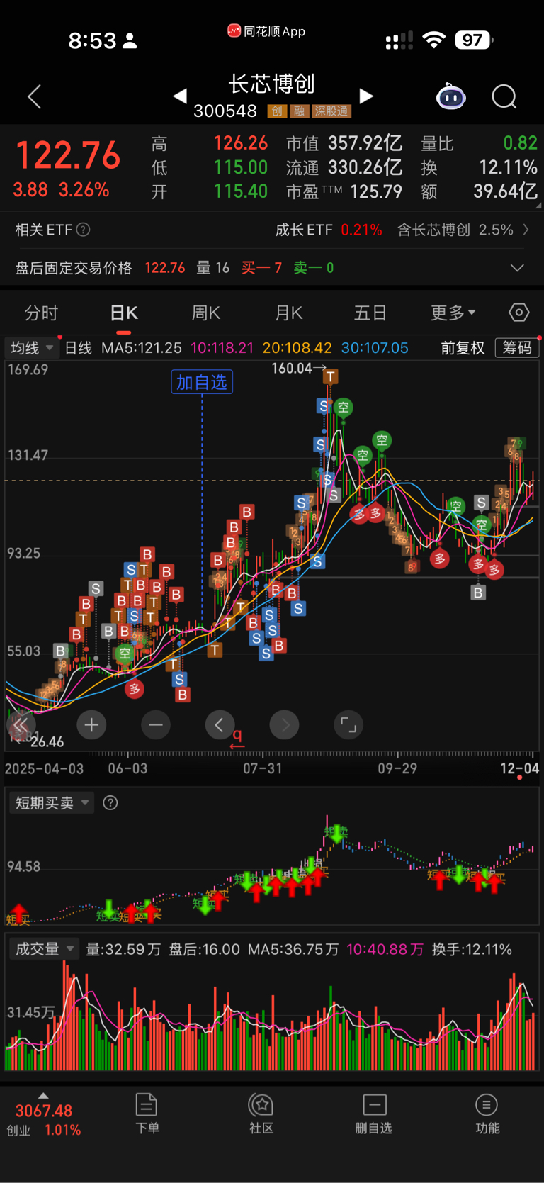Tap the 量比 0.82 value
Screen dimensions: 544x1183
point(479,143)
